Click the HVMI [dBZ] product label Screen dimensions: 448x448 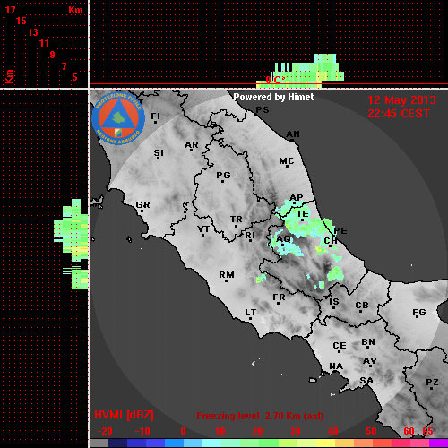pos(124,415)
